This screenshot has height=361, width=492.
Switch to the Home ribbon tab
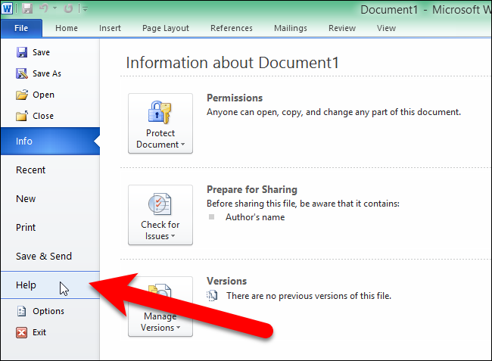click(x=67, y=28)
